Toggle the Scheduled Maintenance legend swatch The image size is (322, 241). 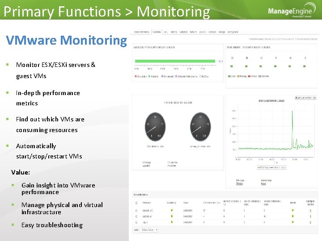pos(176,76)
